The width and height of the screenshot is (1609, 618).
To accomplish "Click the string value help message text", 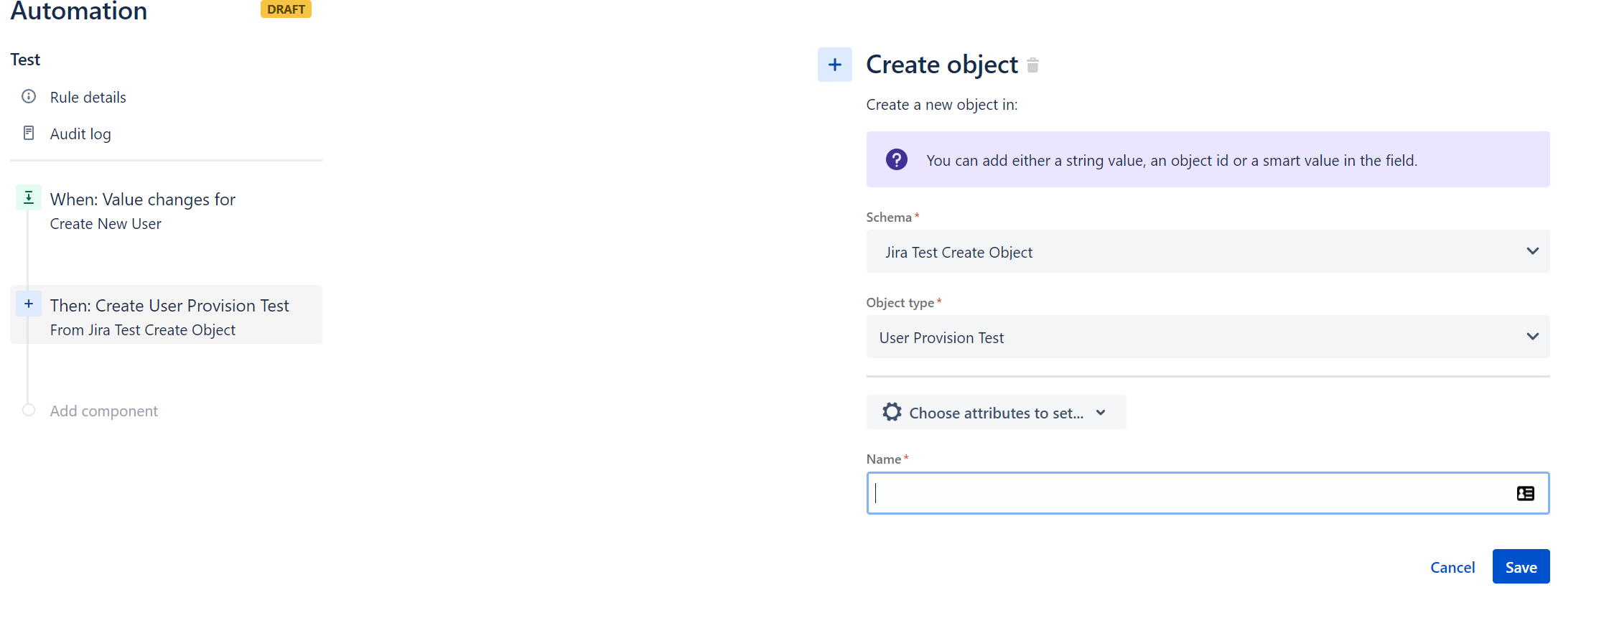I will click(x=1172, y=160).
